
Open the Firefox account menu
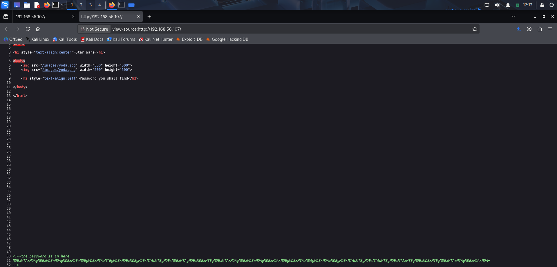pos(529,29)
